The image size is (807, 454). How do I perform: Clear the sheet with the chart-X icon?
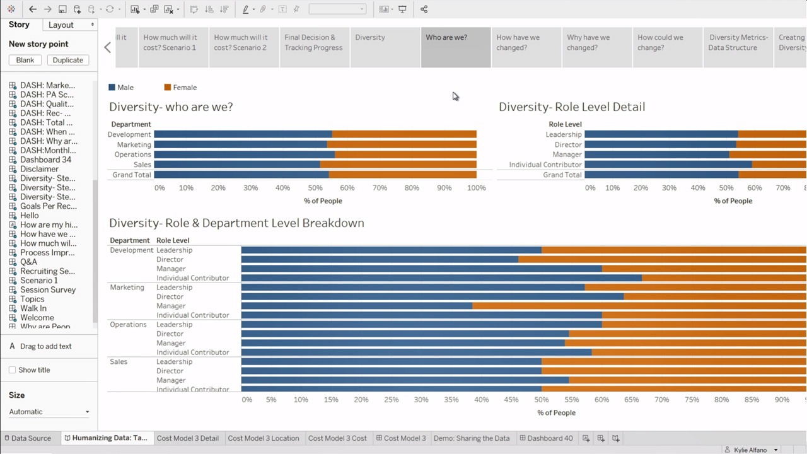coord(168,9)
